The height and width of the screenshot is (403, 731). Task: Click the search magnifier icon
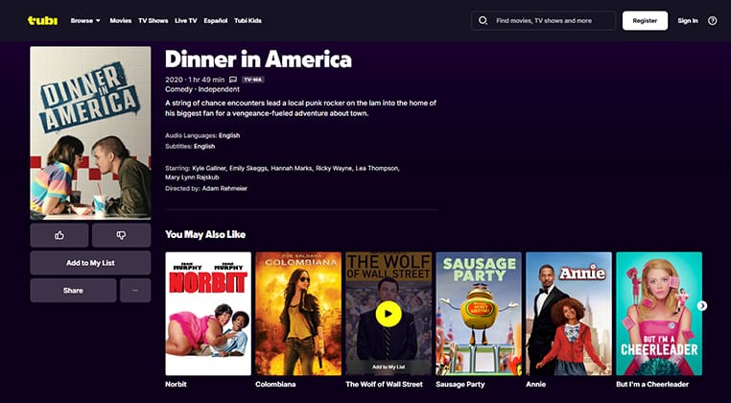coord(483,20)
